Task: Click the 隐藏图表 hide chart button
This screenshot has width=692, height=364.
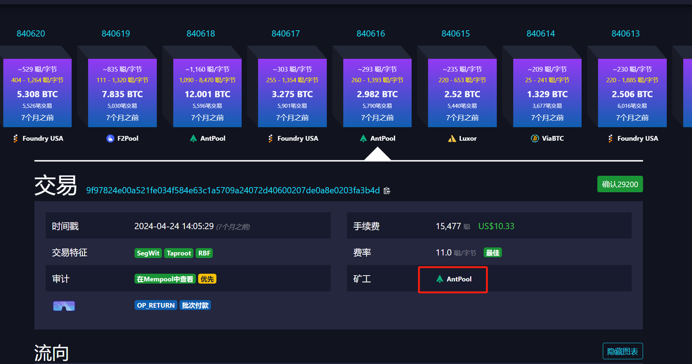Action: [x=623, y=351]
